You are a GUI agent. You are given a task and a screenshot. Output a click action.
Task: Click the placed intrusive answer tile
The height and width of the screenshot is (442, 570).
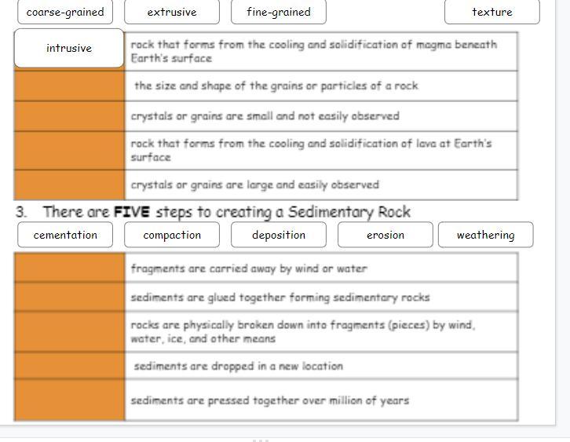(69, 49)
